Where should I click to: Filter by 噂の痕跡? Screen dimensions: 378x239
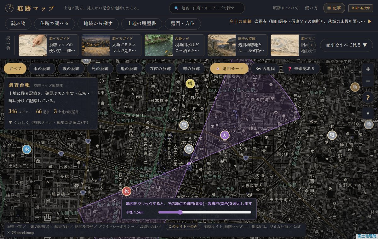click(x=191, y=68)
